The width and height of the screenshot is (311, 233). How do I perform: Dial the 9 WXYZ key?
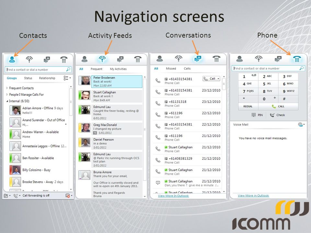point(288,91)
